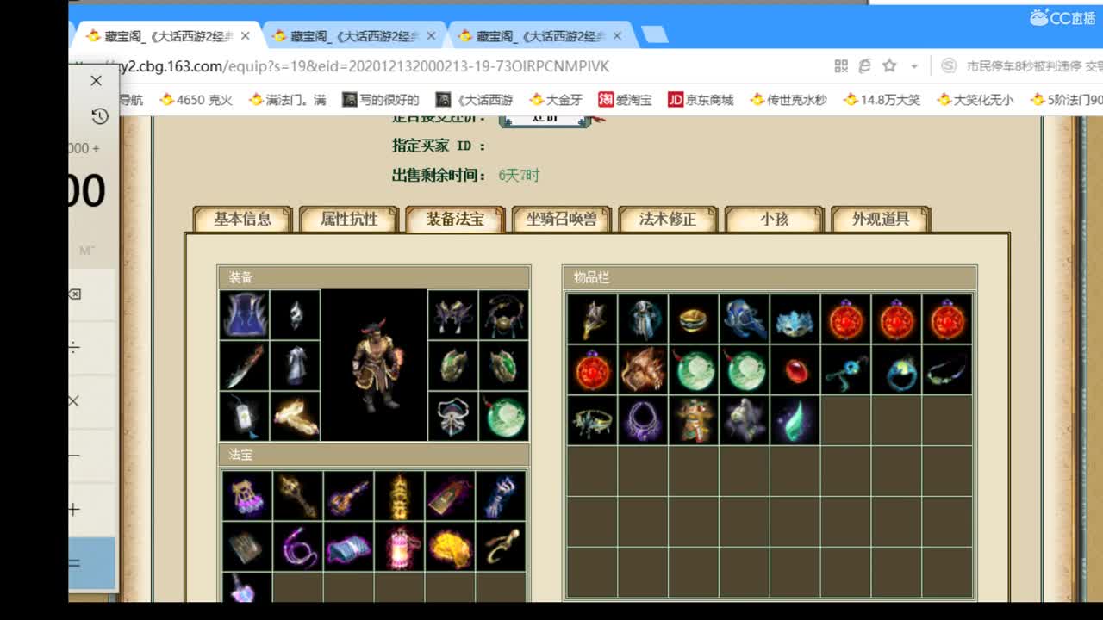Click the glowing golden boots equipment icon
Image resolution: width=1103 pixels, height=620 pixels.
296,417
